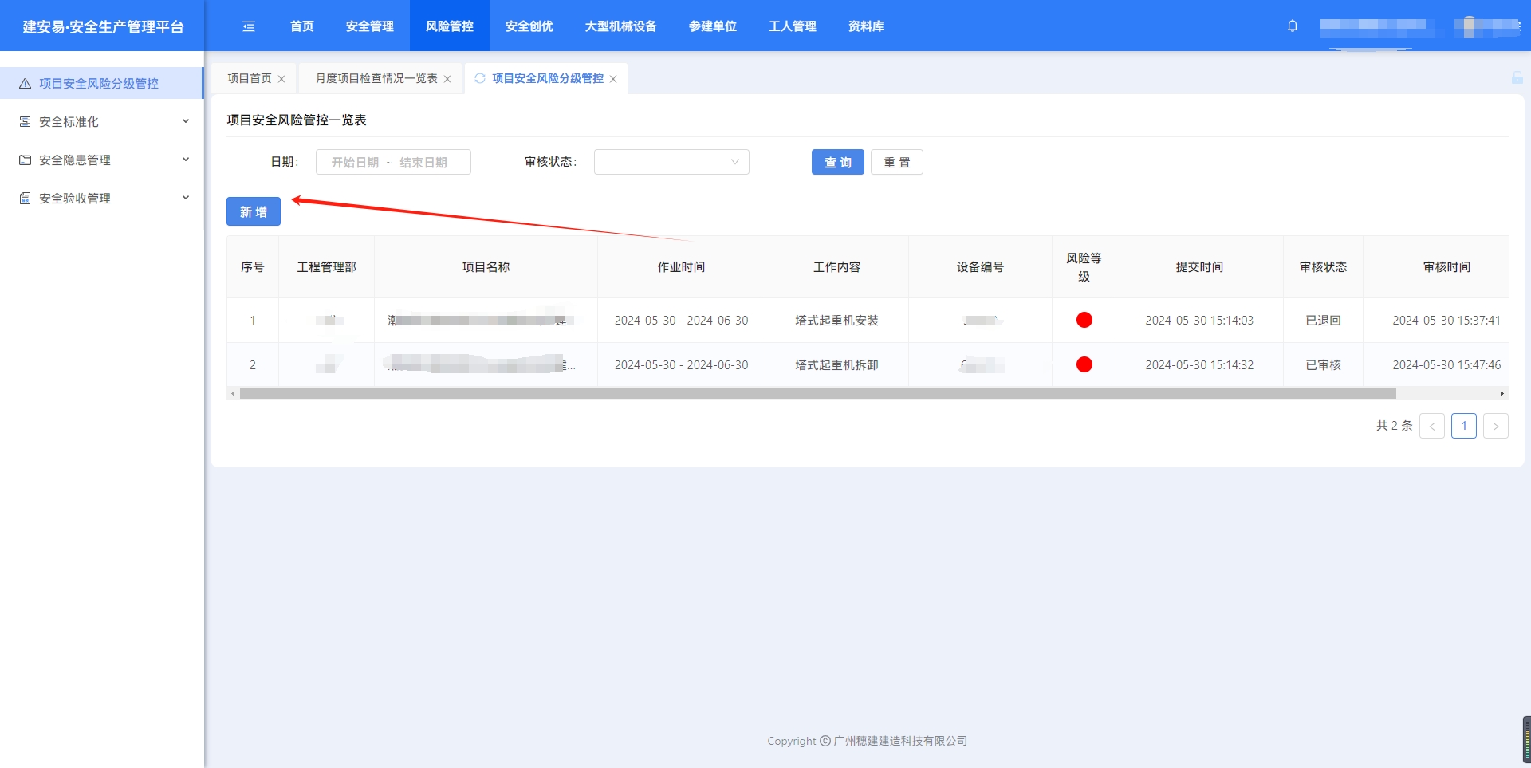Click the warning icon beside 项目安全风险分级管控
The height and width of the screenshot is (768, 1531).
click(x=26, y=84)
